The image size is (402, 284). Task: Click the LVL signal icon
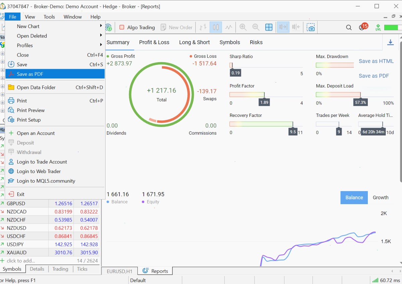378,27
